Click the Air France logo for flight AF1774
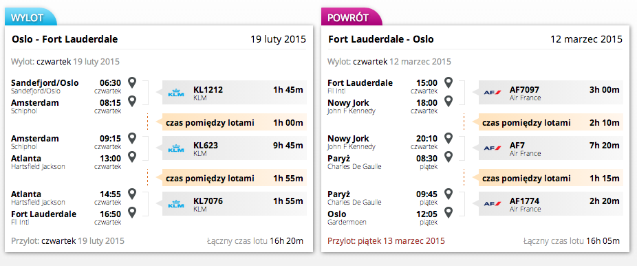 (x=493, y=203)
